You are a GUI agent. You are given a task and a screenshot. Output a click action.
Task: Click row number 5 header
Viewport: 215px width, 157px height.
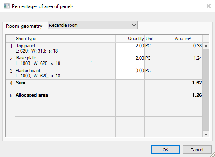[x=10, y=98]
